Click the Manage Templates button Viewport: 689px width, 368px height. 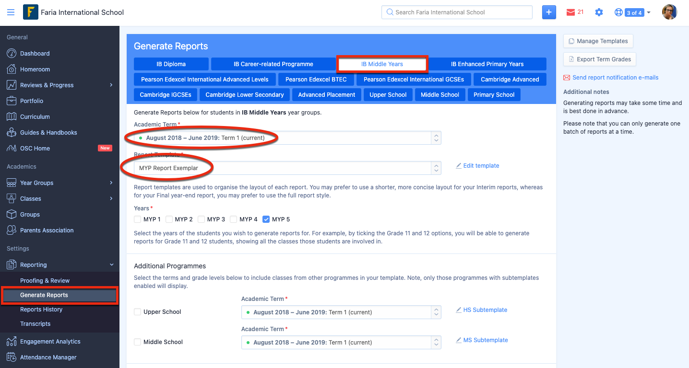pos(598,41)
